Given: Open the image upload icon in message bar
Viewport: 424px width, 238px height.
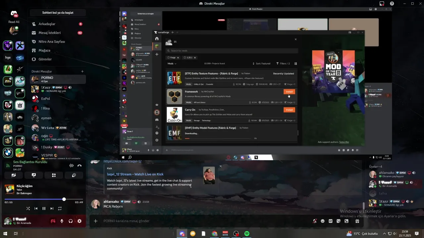Looking at the screenshot, I should pos(346,221).
